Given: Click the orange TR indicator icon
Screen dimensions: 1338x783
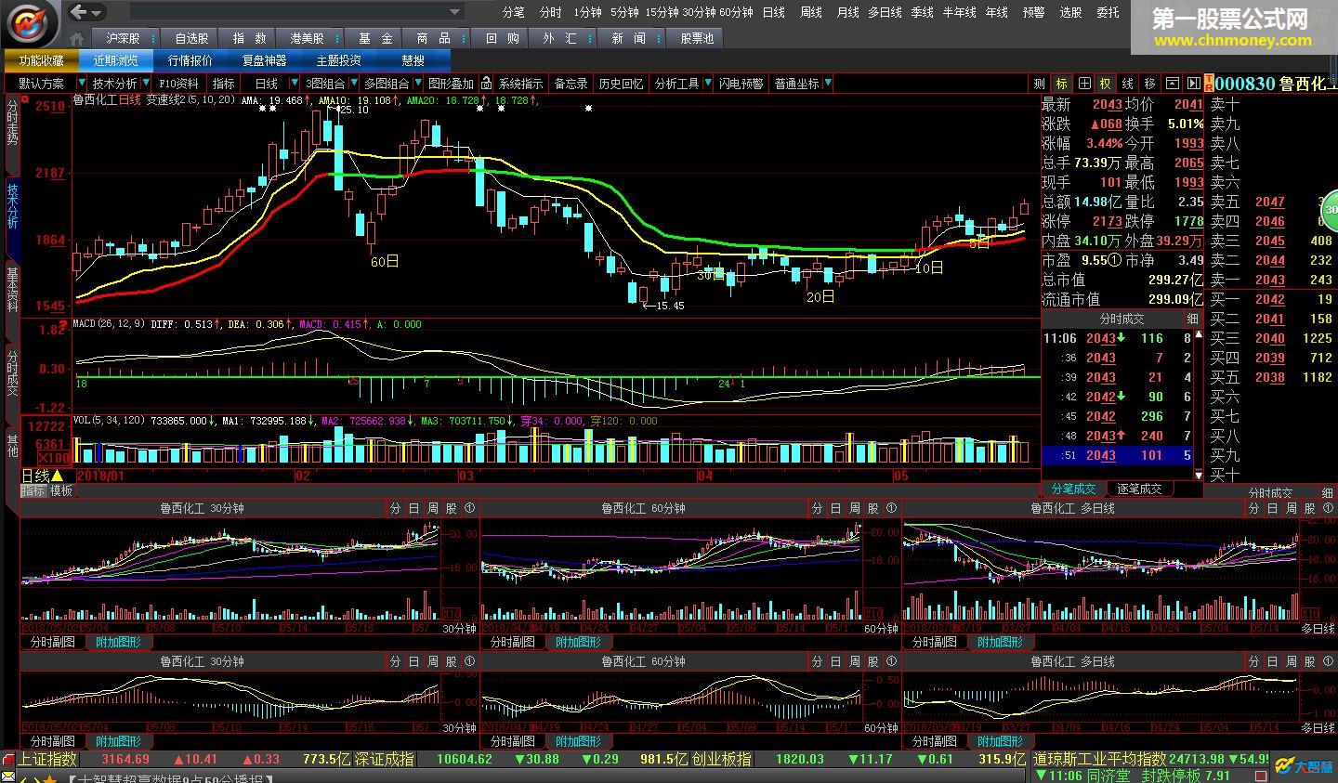Looking at the screenshot, I should click(1209, 84).
